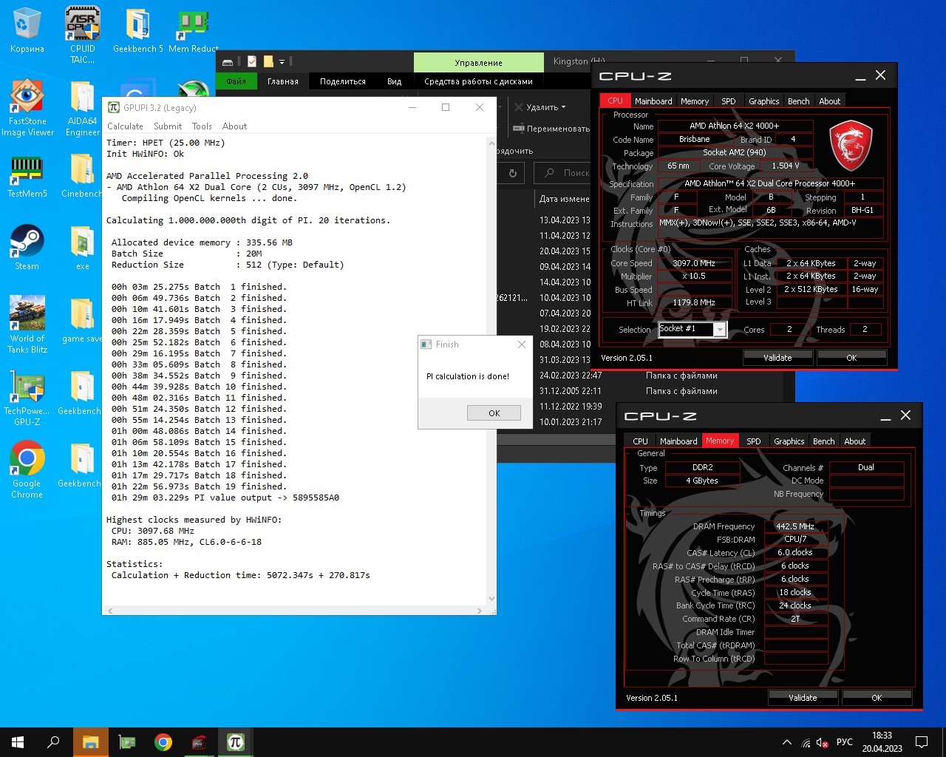Show hidden system tray icons
Viewport: 946px width, 757px height.
point(787,742)
